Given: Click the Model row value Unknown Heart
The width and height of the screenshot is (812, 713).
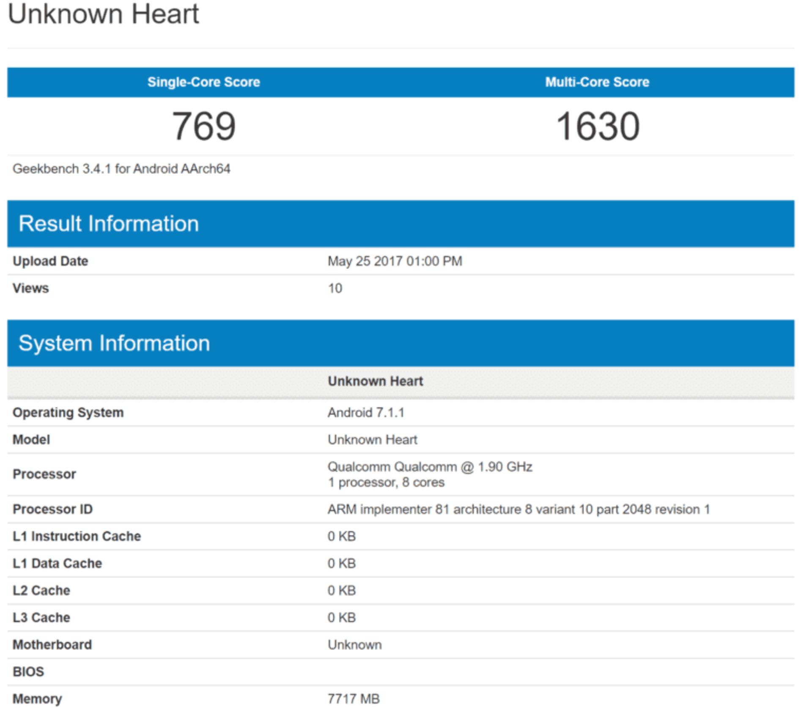Looking at the screenshot, I should click(372, 440).
